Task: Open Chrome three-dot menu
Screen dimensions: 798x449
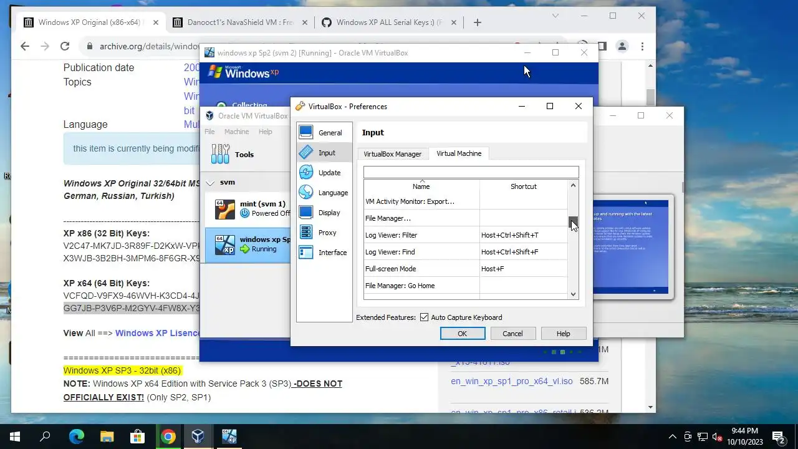Action: pyautogui.click(x=642, y=46)
